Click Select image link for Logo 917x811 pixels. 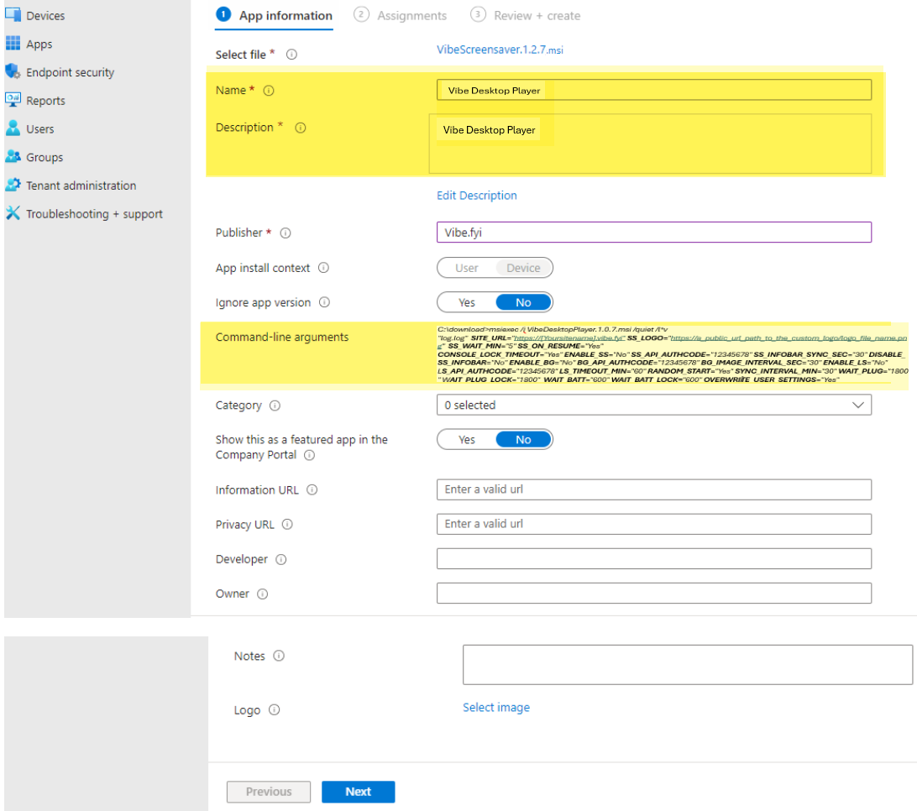[496, 708]
